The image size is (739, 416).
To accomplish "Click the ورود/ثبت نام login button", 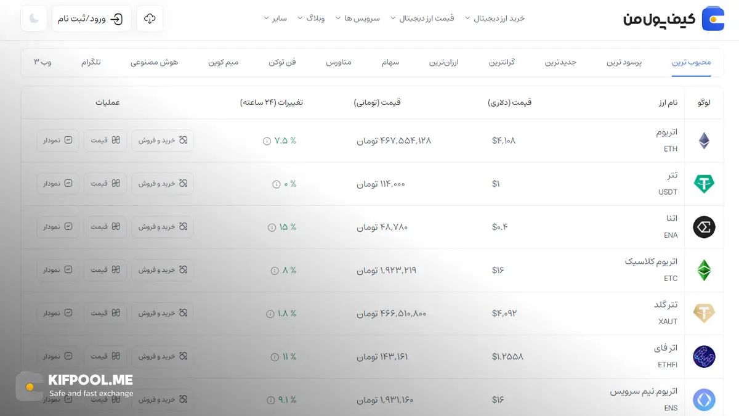I will [x=91, y=18].
